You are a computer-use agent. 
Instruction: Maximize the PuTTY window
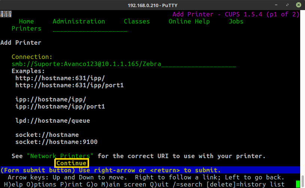click(x=289, y=5)
